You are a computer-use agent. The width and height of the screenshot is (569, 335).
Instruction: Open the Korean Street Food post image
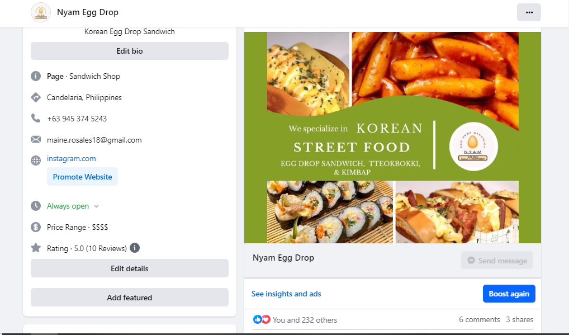[392, 138]
